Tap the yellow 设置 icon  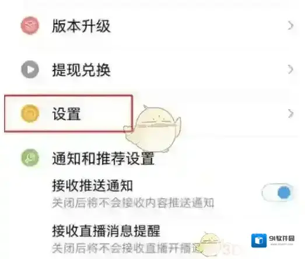click(x=30, y=113)
